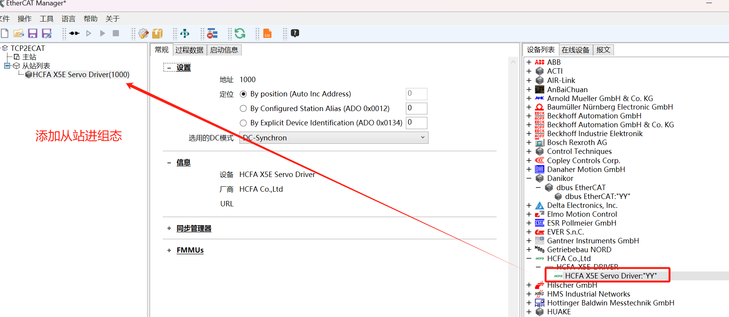Click the Bosch Rexroth AG icon

539,143
